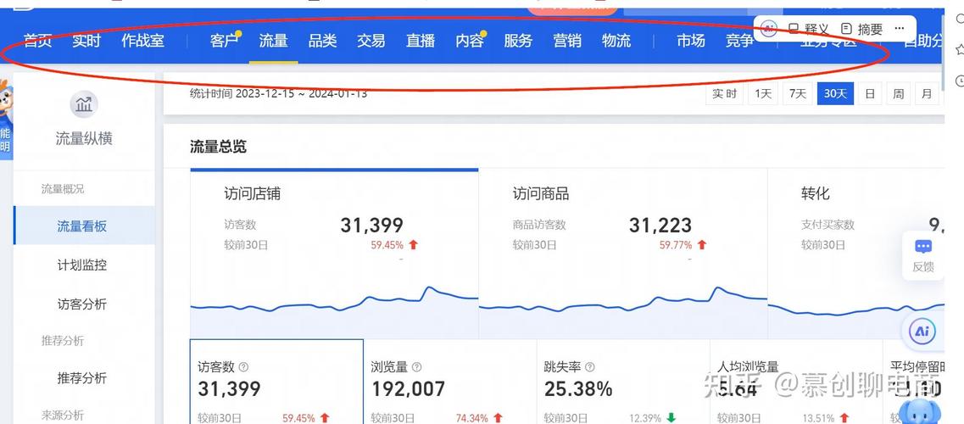Select the 访问商品 overview card
Image resolution: width=964 pixels, height=424 pixels.
click(x=623, y=254)
